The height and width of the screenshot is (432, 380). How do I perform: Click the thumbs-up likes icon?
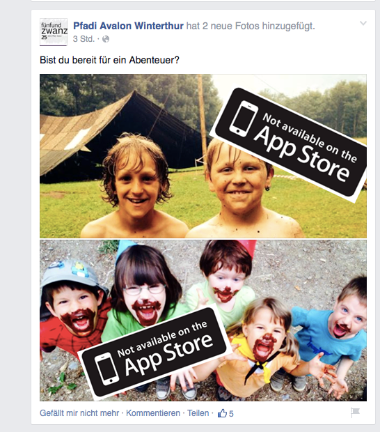pyautogui.click(x=222, y=413)
